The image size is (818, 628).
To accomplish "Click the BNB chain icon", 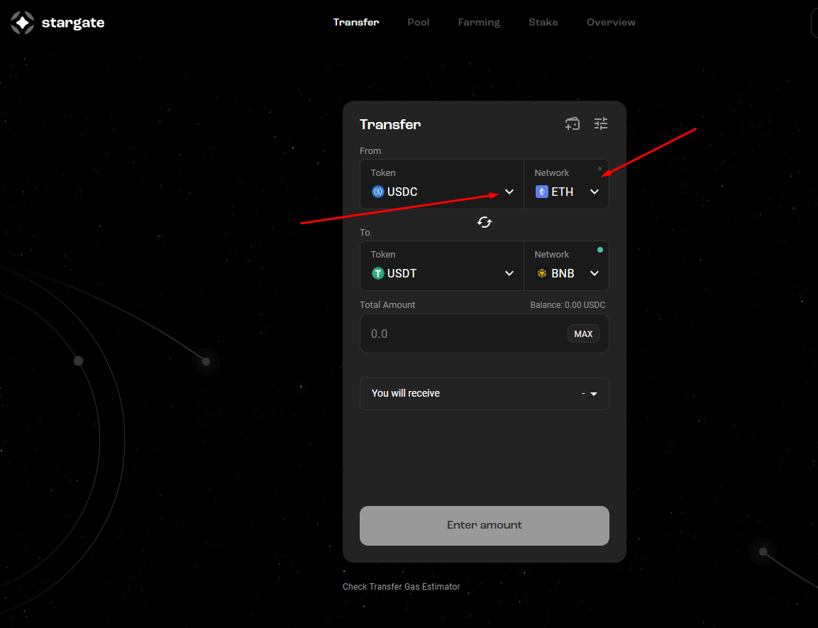I will pos(541,273).
